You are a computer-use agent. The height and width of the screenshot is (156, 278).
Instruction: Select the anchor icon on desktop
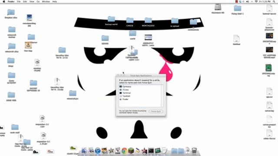coord(28,45)
